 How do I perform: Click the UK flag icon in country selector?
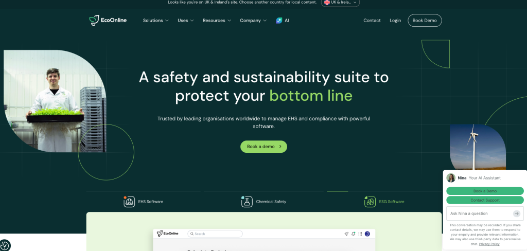coord(327,3)
